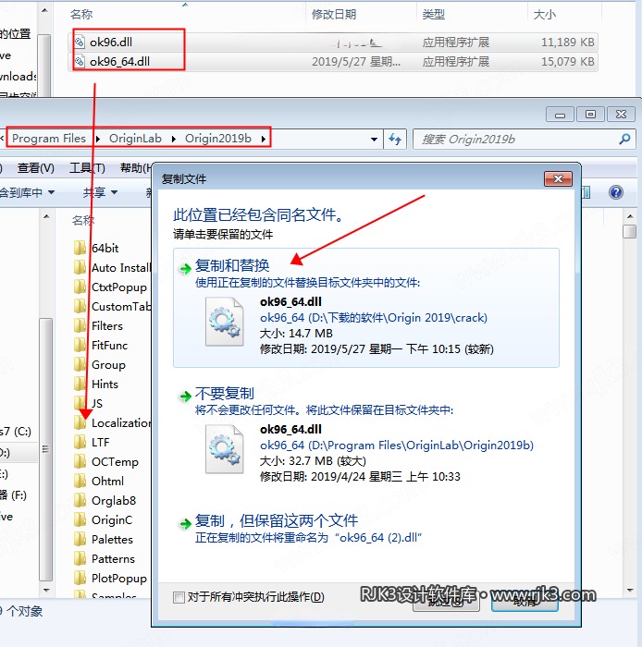Click the OriginC folder icon
642x647 pixels.
[x=80, y=519]
